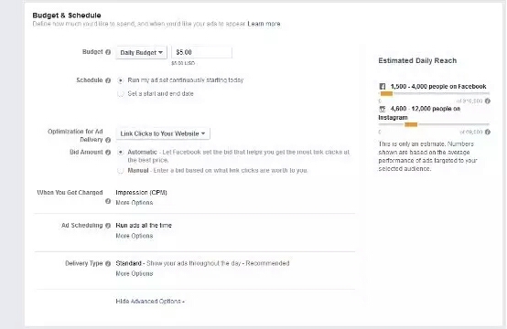Click the info icon beside Budget
The width and height of the screenshot is (507, 329).
click(108, 52)
